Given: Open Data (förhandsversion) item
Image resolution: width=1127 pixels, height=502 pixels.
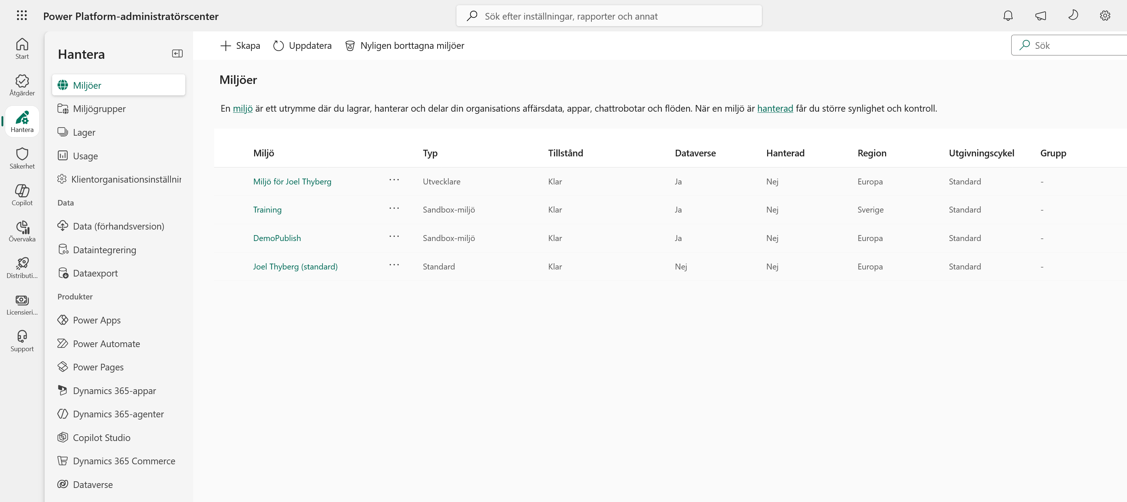Looking at the screenshot, I should [x=119, y=226].
